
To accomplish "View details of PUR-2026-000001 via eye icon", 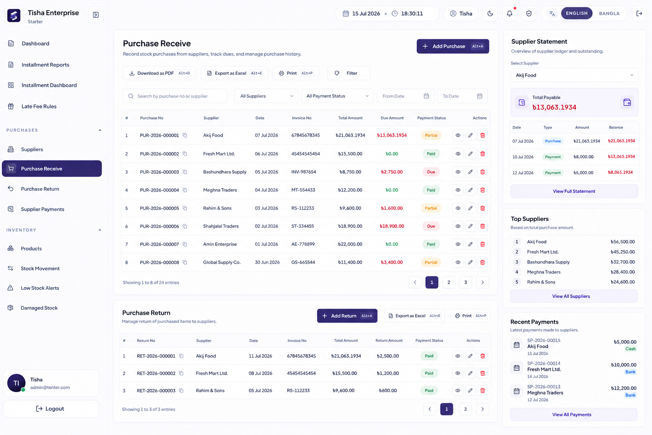I will coord(458,136).
